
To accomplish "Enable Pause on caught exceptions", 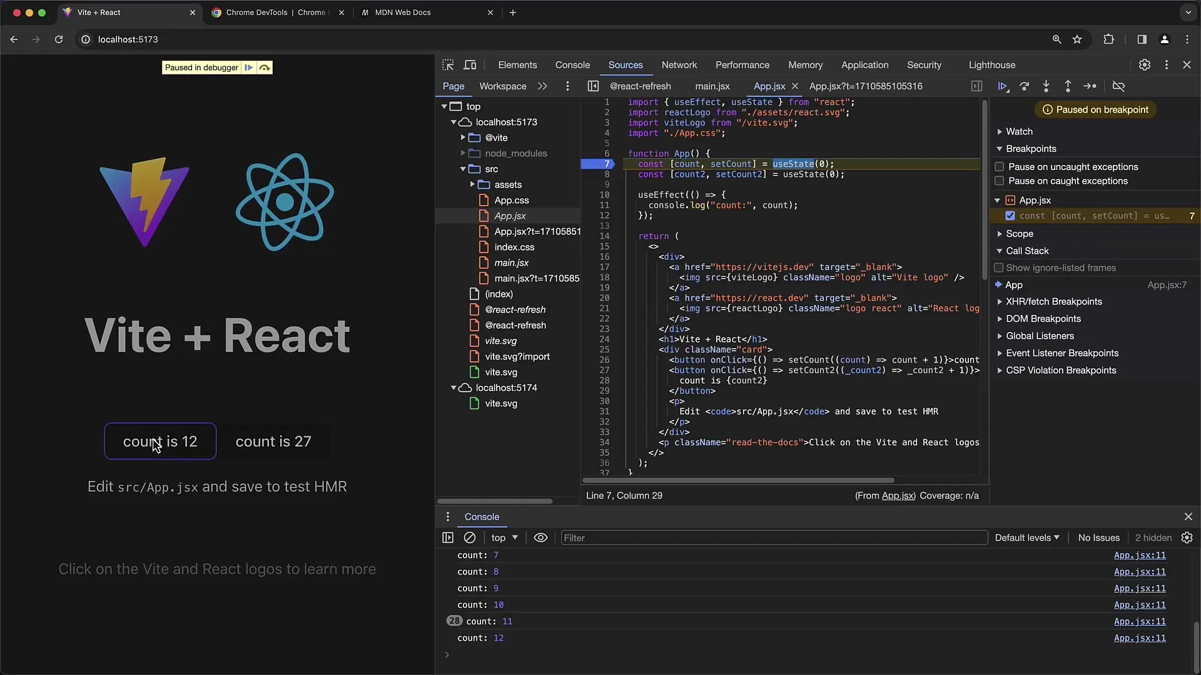I will 1000,181.
